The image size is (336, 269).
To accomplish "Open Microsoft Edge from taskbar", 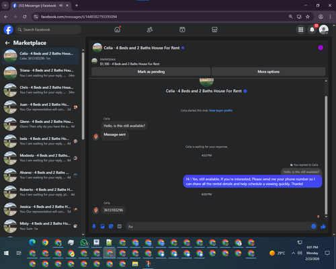I will (x=32, y=242).
